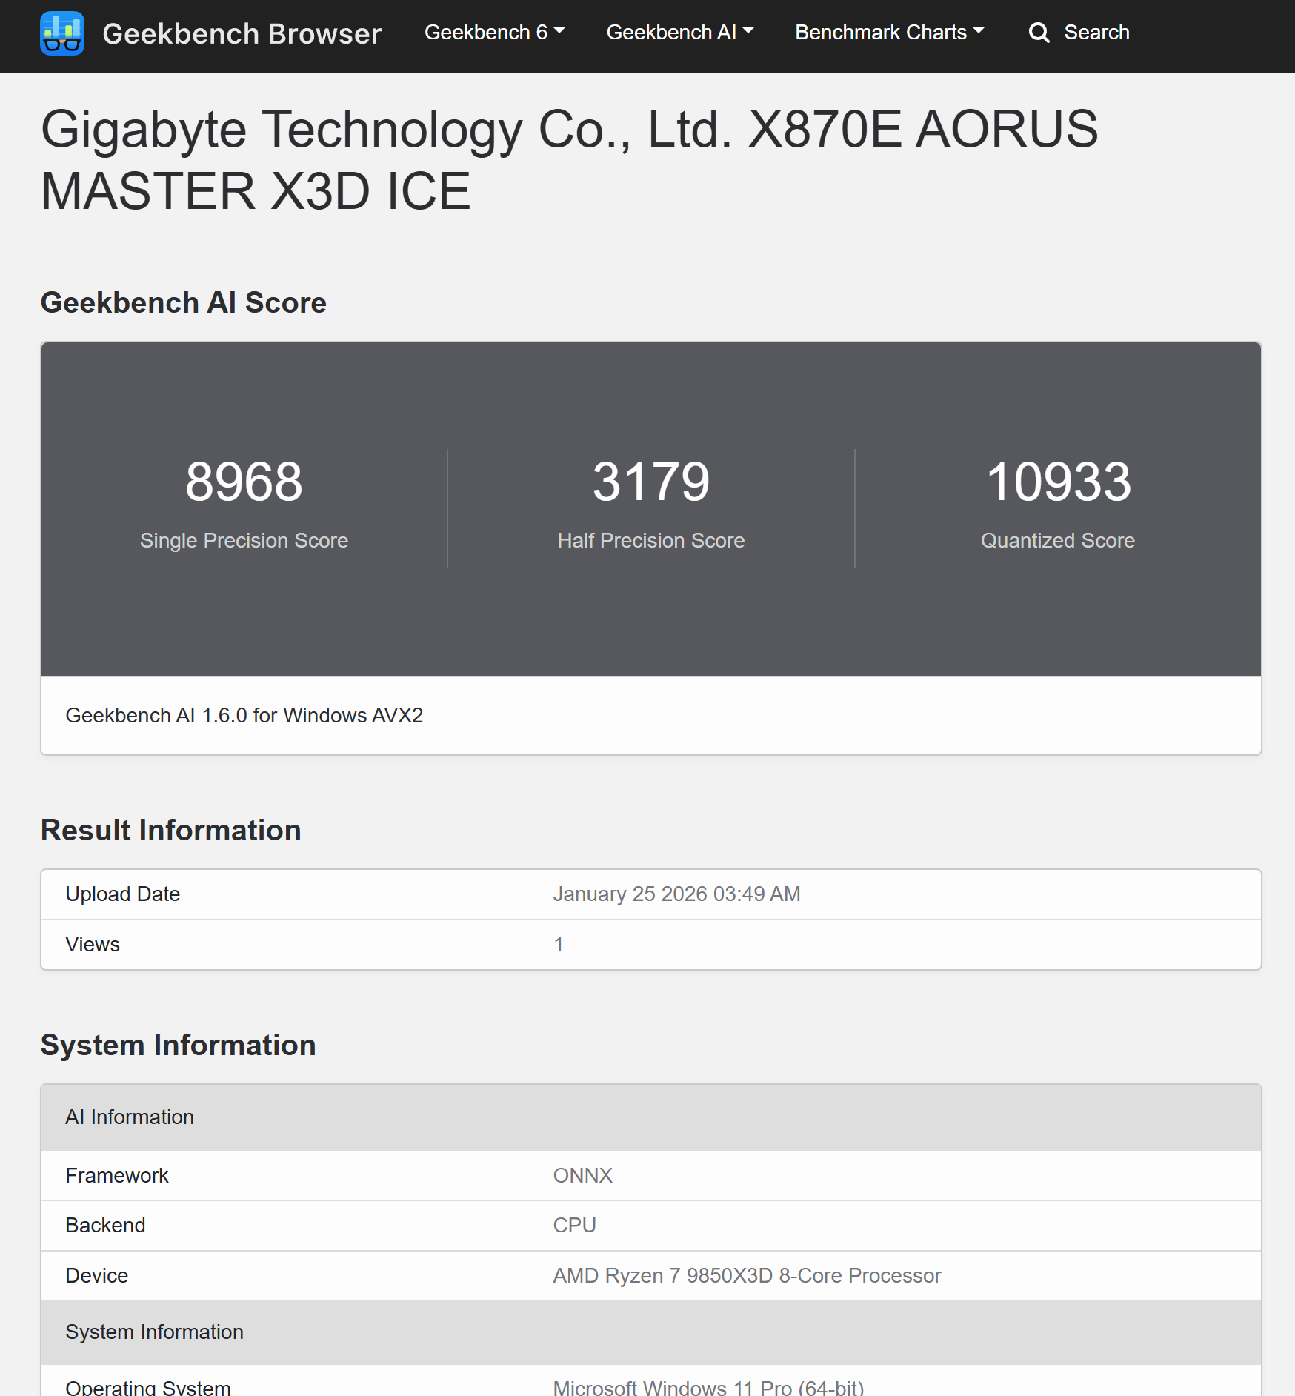Select the Upload Date value January 25 2026
This screenshot has width=1295, height=1396.
point(676,894)
